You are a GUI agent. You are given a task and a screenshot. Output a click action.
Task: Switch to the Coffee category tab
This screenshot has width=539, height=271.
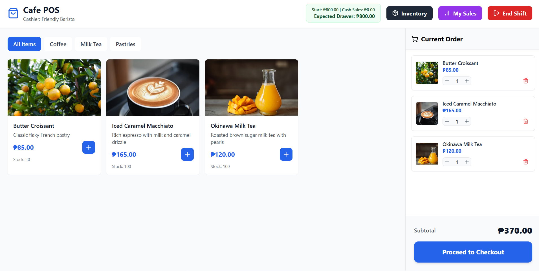[58, 44]
